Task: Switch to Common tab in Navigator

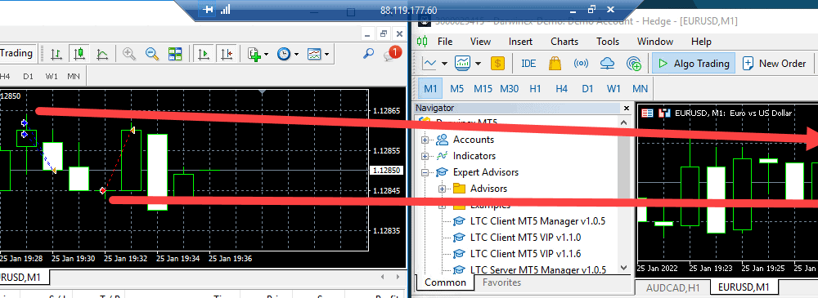Action: click(445, 282)
